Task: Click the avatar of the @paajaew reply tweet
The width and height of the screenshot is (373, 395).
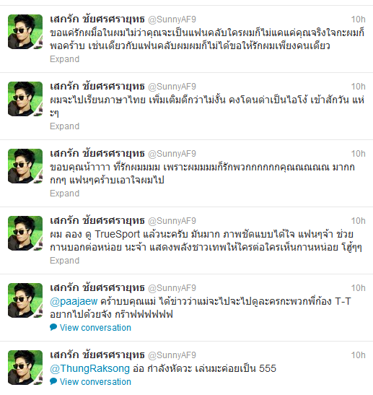Action: pyautogui.click(x=25, y=300)
